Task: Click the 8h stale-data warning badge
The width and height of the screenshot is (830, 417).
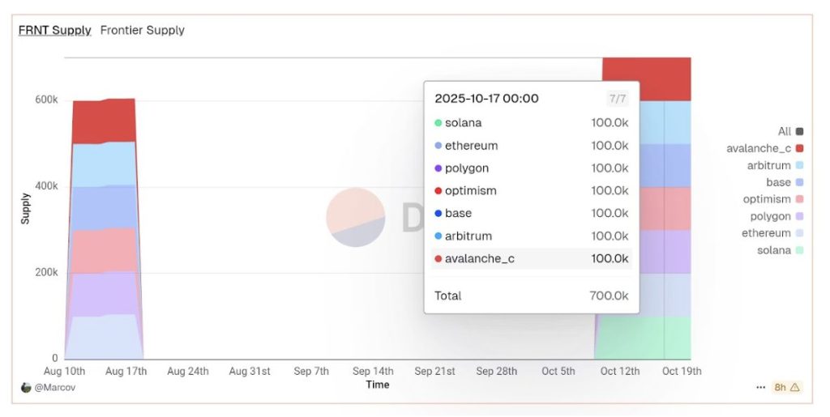Action: click(785, 387)
